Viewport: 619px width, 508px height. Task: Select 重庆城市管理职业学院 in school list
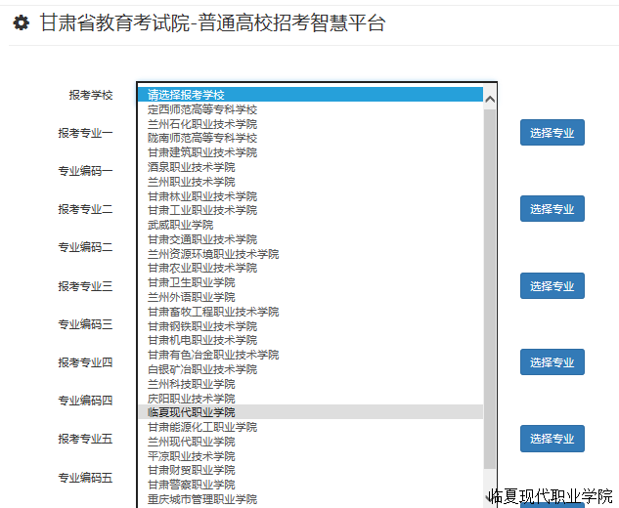(311, 499)
